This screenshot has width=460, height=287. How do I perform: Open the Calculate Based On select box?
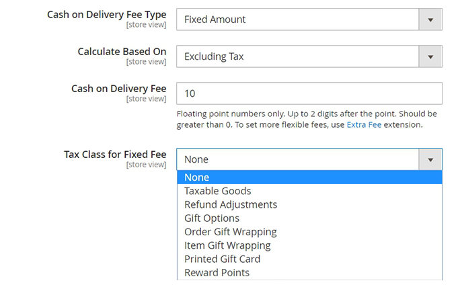tap(297, 56)
